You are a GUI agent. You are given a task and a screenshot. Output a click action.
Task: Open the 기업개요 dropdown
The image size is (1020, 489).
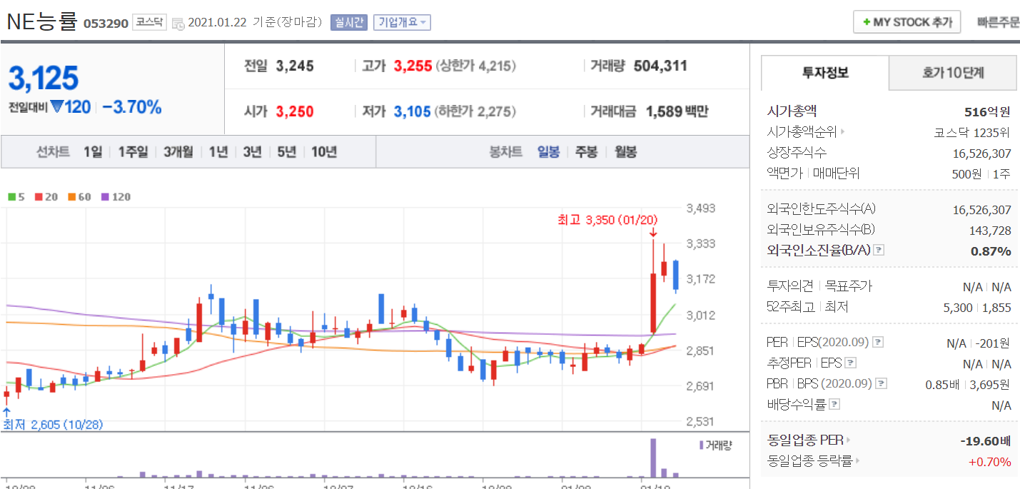(402, 22)
